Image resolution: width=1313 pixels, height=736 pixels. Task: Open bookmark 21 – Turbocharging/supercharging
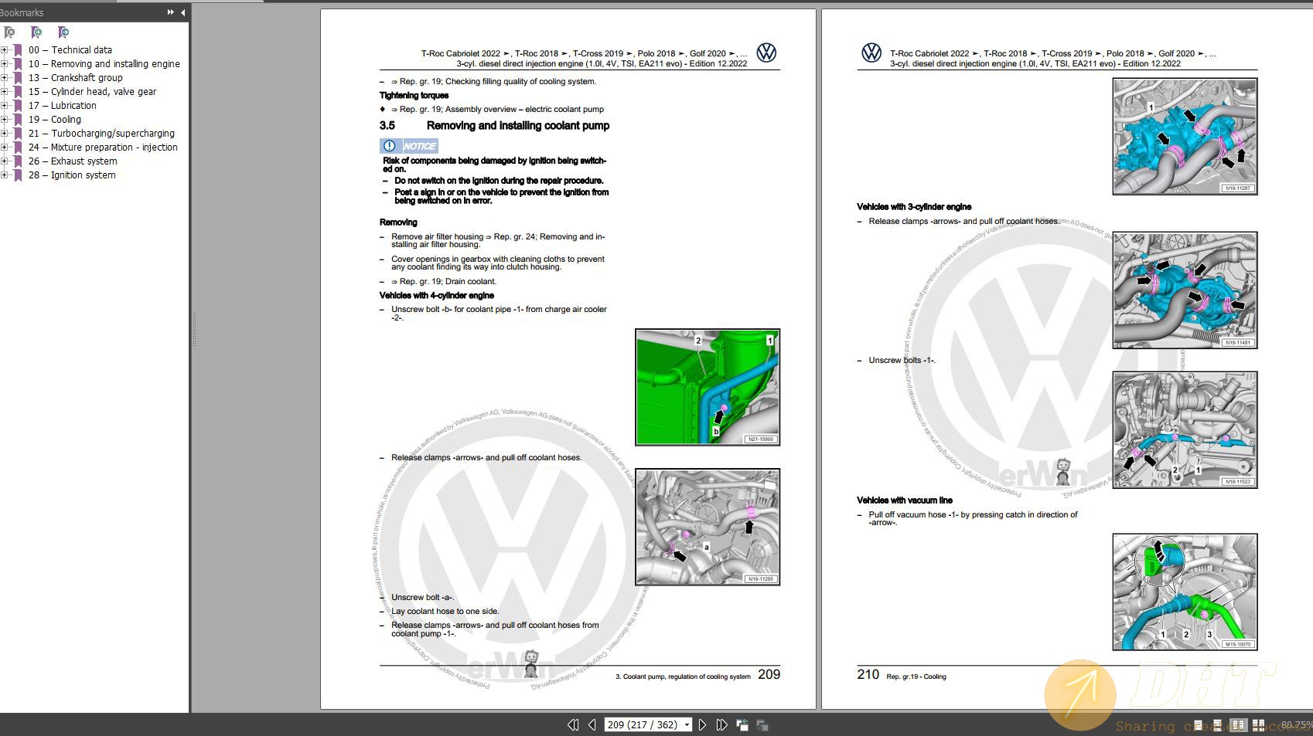pos(102,134)
